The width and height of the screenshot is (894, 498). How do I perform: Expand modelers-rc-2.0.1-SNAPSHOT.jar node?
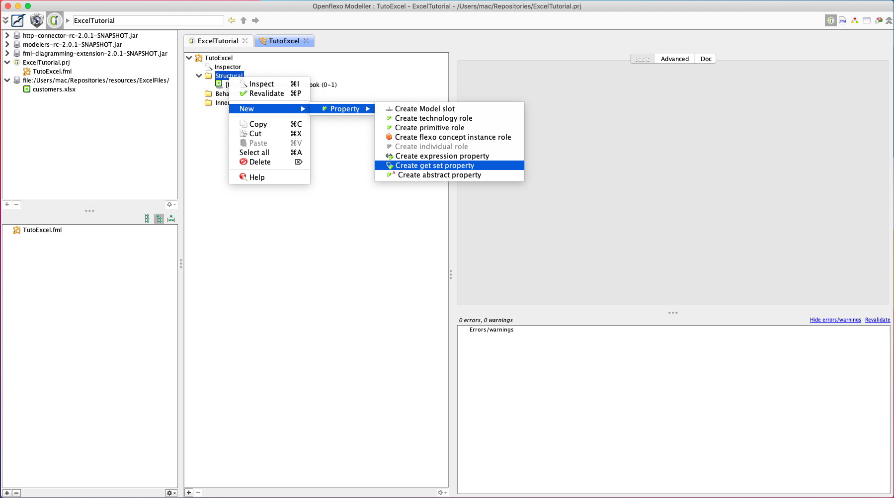tap(7, 44)
